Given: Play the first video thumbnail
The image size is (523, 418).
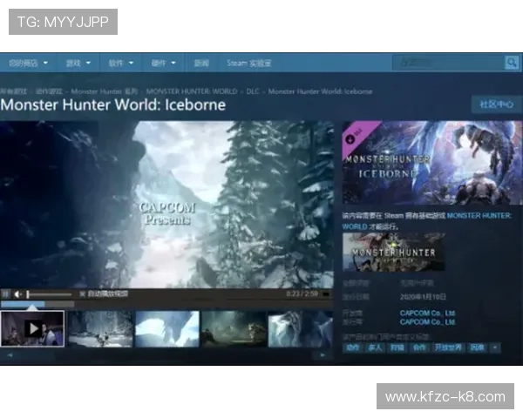Looking at the screenshot, I should coord(32,329).
